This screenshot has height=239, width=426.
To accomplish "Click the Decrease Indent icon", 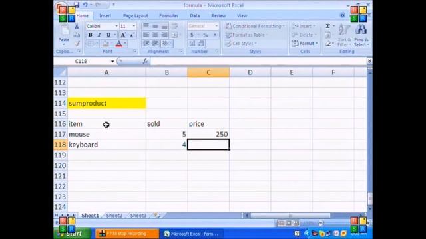I will (x=146, y=44).
